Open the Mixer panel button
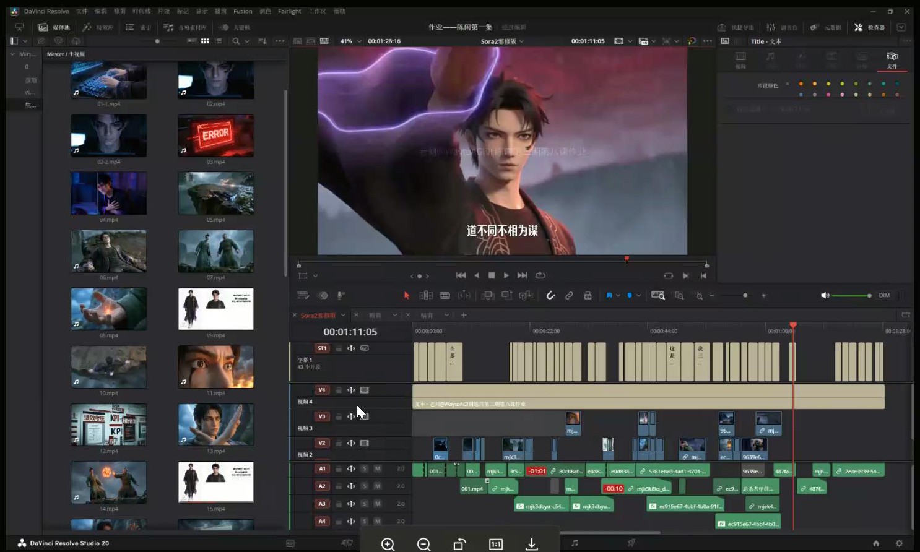 click(x=782, y=27)
